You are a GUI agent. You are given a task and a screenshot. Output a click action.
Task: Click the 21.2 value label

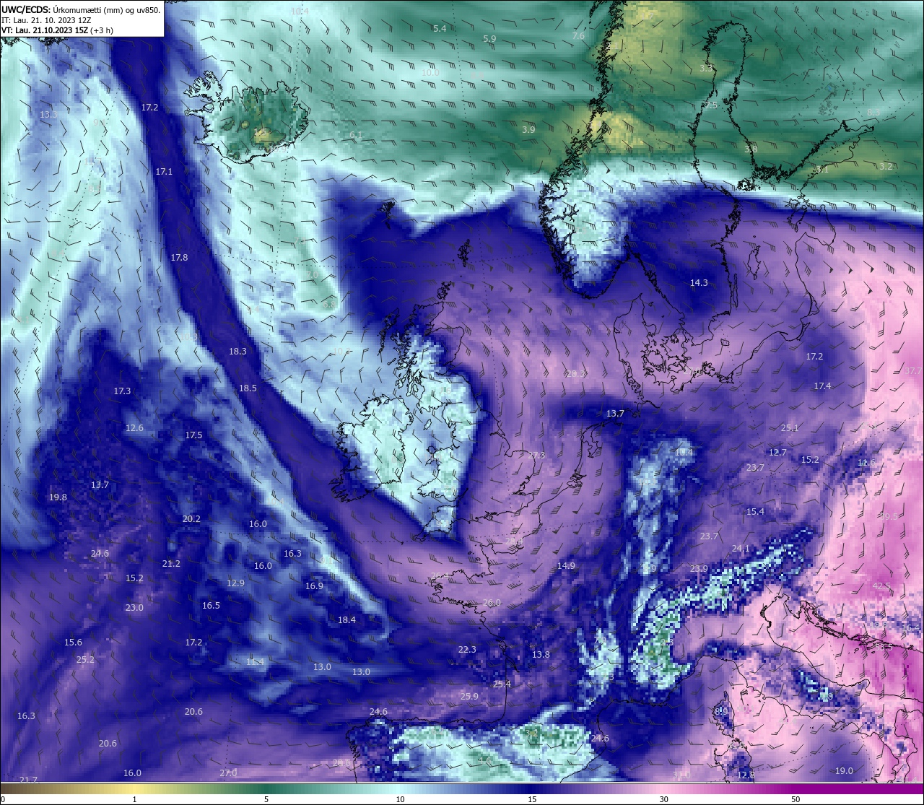click(x=171, y=564)
